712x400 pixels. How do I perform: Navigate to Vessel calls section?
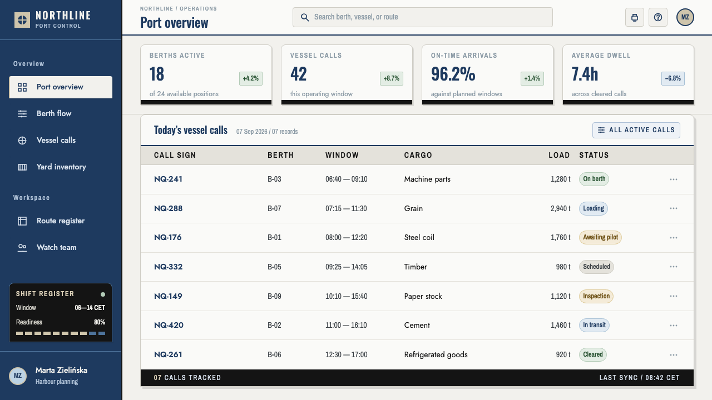pos(61,141)
